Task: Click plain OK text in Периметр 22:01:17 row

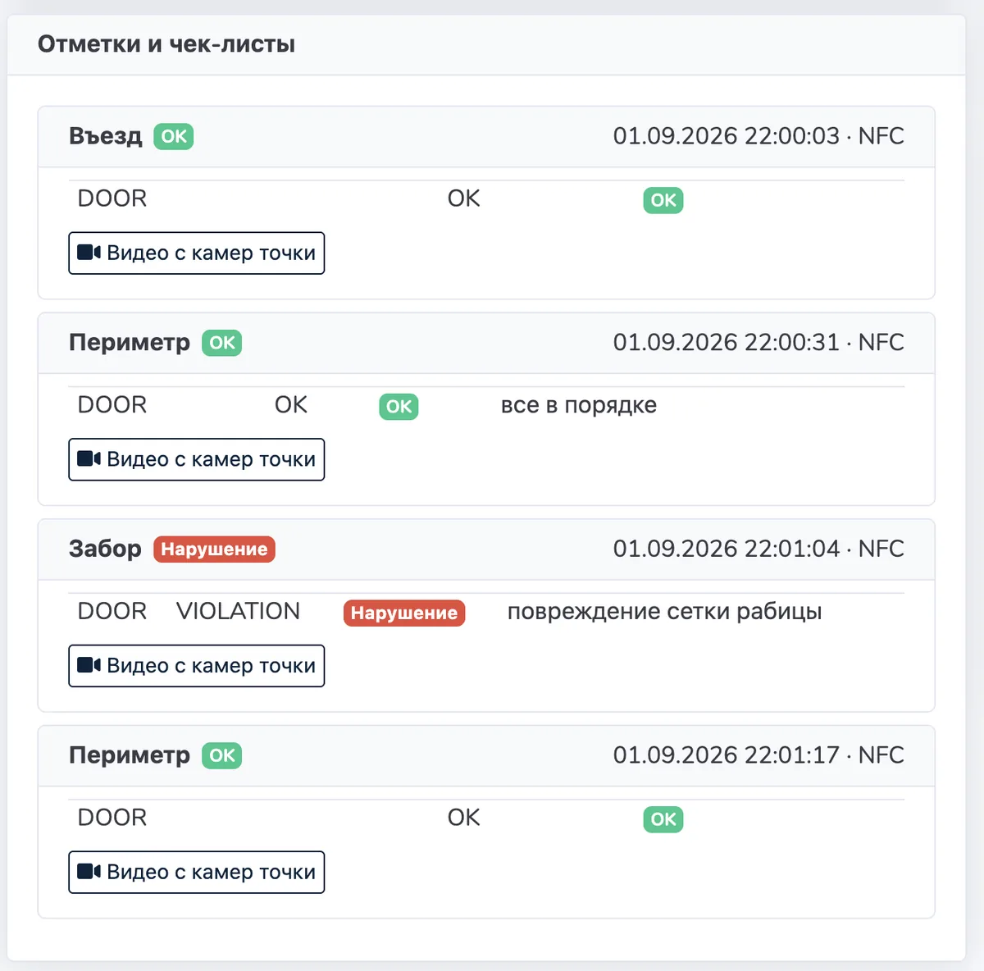Action: click(464, 818)
